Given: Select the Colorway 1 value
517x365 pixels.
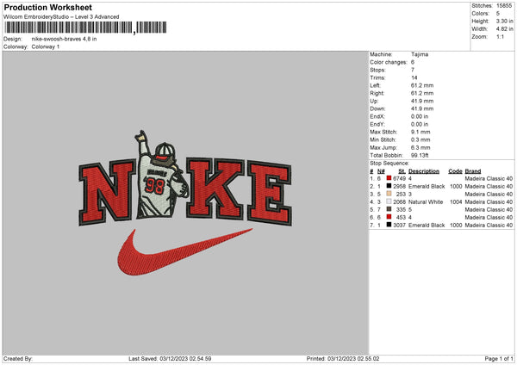Looking at the screenshot, I should pos(46,46).
